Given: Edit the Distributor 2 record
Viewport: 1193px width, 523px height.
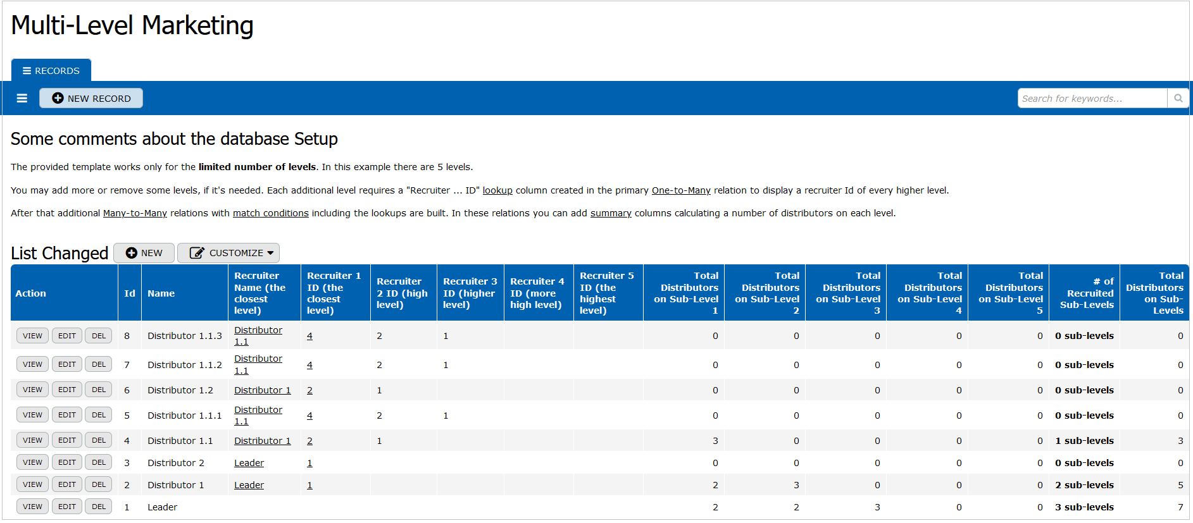Looking at the screenshot, I should [x=67, y=462].
